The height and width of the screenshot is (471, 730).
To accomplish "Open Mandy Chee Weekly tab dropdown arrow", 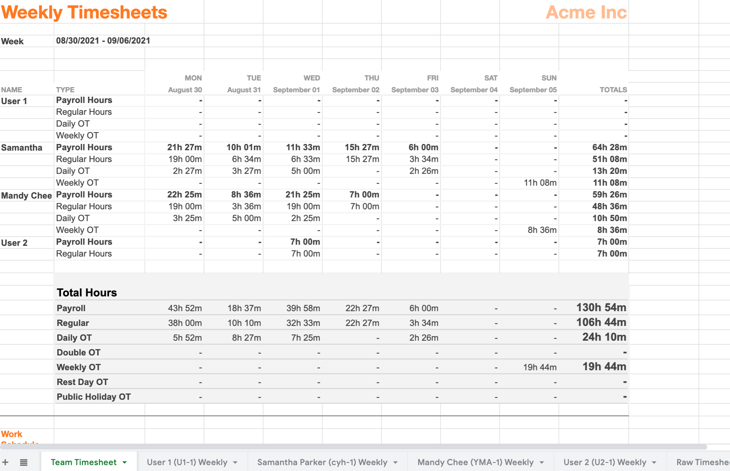I will (542, 462).
